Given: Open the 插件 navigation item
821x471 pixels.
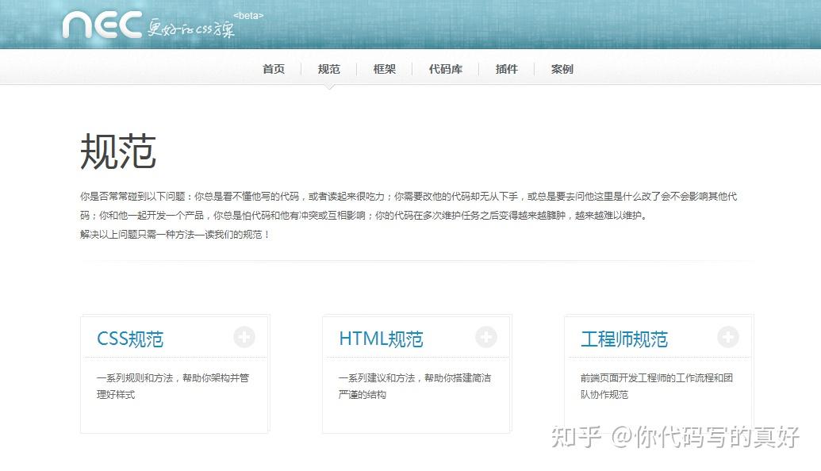Looking at the screenshot, I should (x=506, y=69).
